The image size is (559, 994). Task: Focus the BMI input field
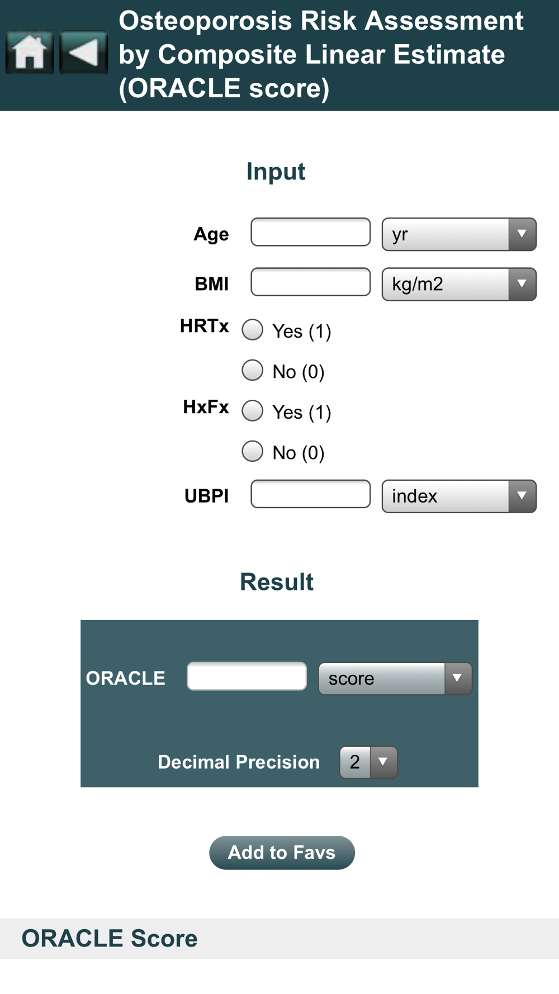310,282
